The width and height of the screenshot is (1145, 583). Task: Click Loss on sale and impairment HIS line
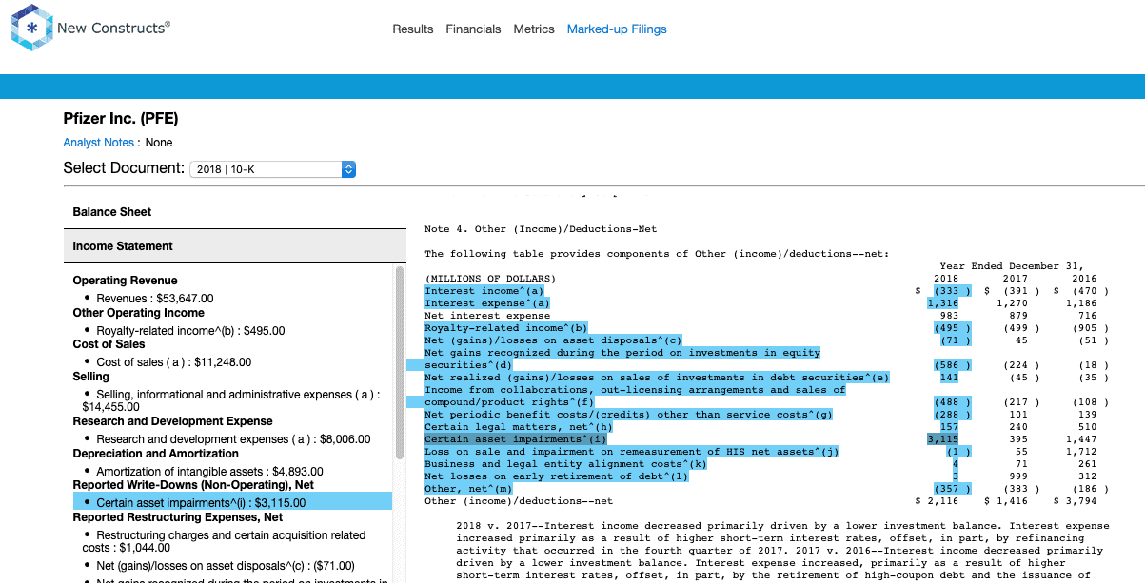pyautogui.click(x=632, y=452)
